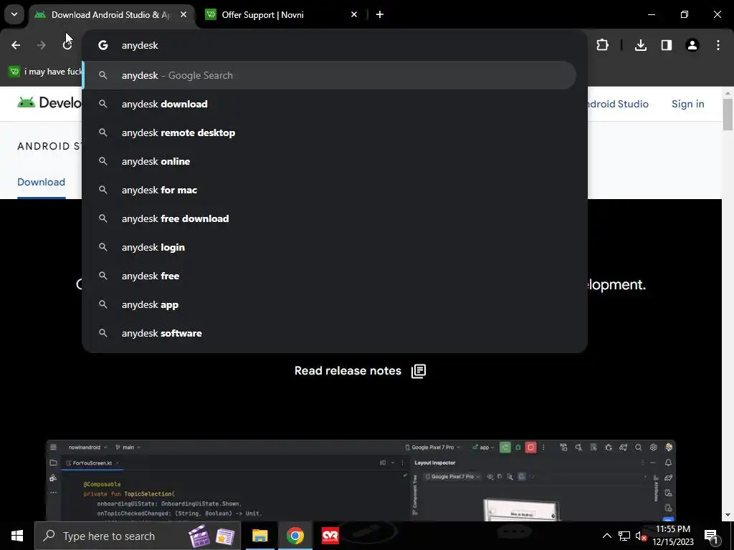This screenshot has width=734, height=550.
Task: Click the release notes document icon
Action: click(419, 371)
